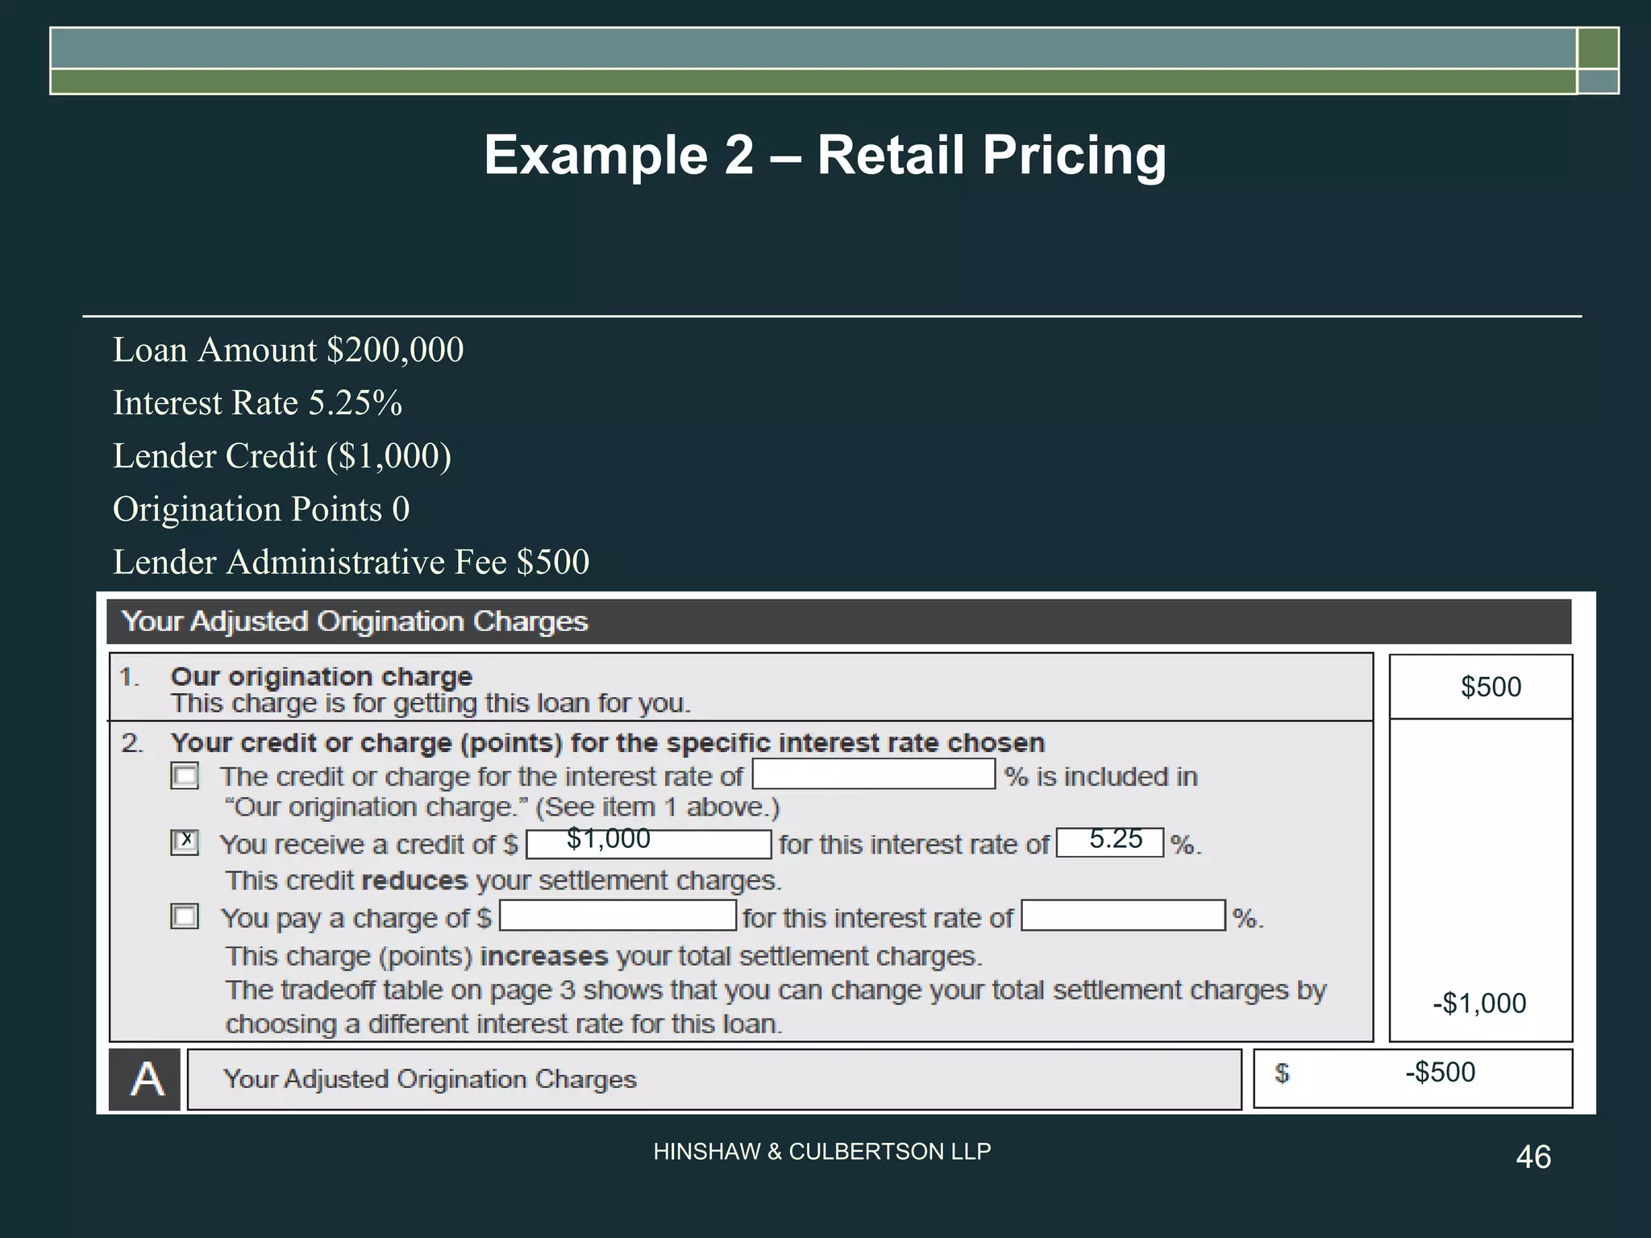Click the 'Lender Credit ($1,000)' line
This screenshot has width=1651, height=1238.
281,456
